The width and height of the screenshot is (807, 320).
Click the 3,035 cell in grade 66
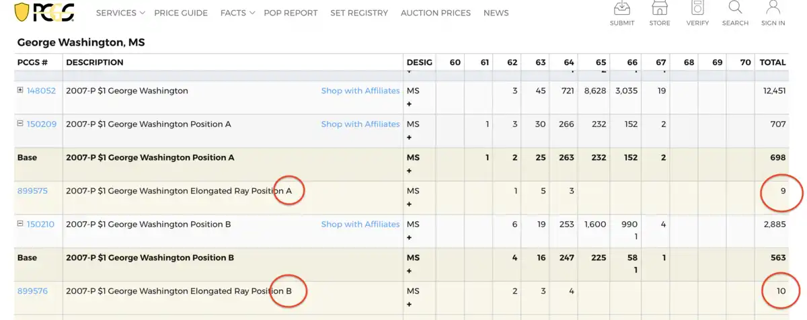(x=627, y=91)
